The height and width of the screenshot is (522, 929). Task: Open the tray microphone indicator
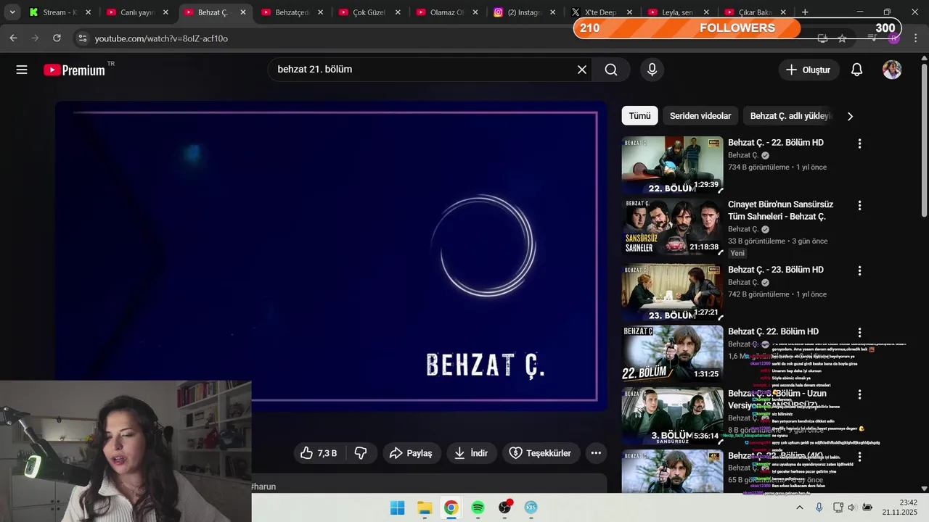(819, 507)
